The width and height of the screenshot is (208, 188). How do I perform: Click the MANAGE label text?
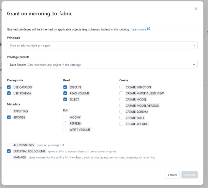[20, 157]
